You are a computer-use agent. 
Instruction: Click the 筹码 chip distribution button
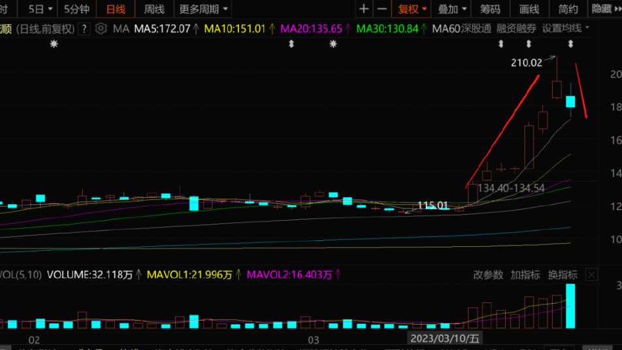pyautogui.click(x=490, y=8)
